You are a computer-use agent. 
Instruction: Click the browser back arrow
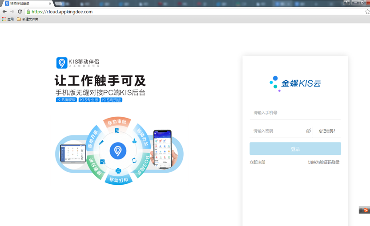[x=4, y=12]
